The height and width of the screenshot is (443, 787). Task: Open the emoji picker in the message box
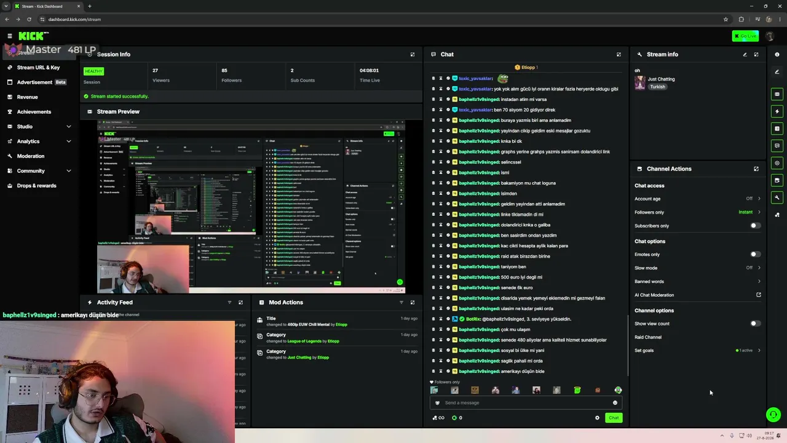point(615,403)
